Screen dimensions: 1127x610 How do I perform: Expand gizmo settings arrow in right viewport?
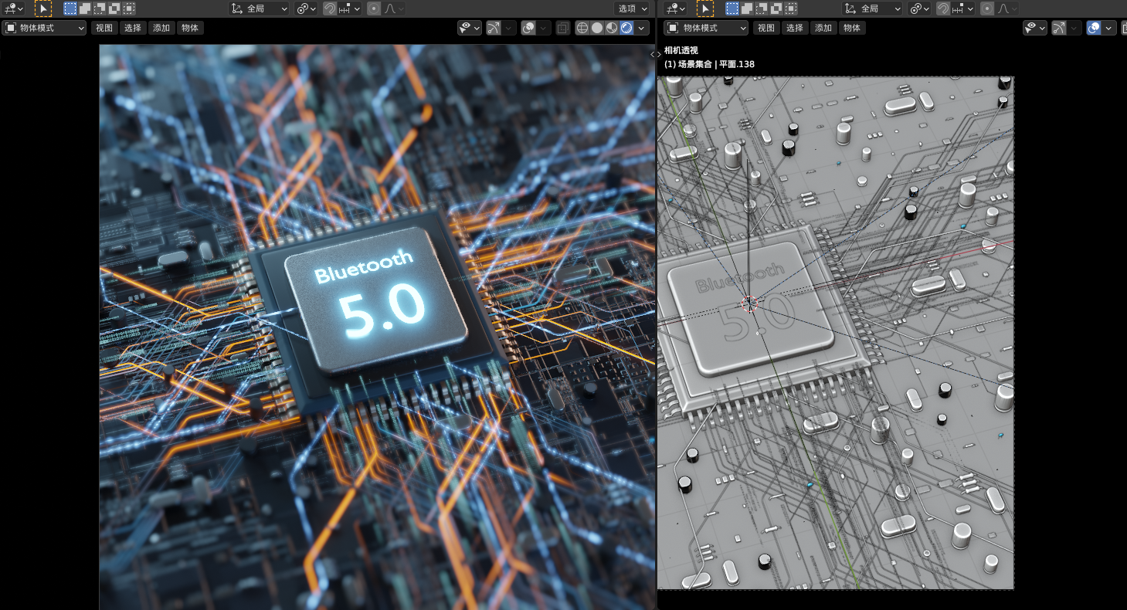(1074, 28)
